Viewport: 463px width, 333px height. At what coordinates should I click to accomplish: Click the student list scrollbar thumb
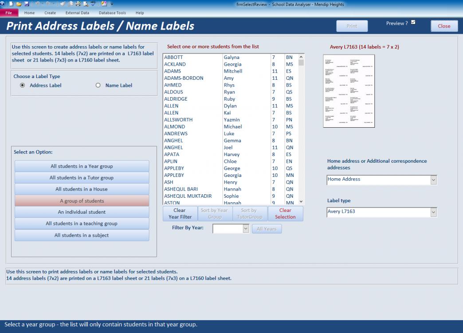(301, 63)
